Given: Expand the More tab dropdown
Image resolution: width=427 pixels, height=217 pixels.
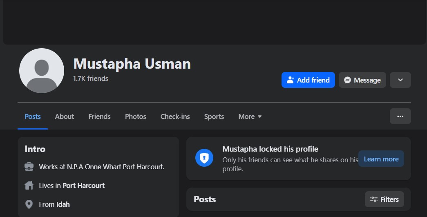Looking at the screenshot, I should (x=250, y=116).
